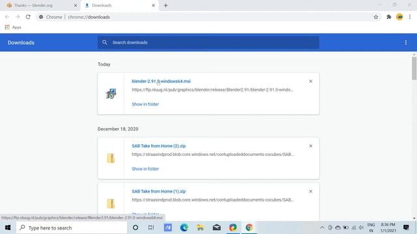The width and height of the screenshot is (417, 234).
Task: Remove SAB Take from Home (2).zip entry
Action: pos(311,146)
